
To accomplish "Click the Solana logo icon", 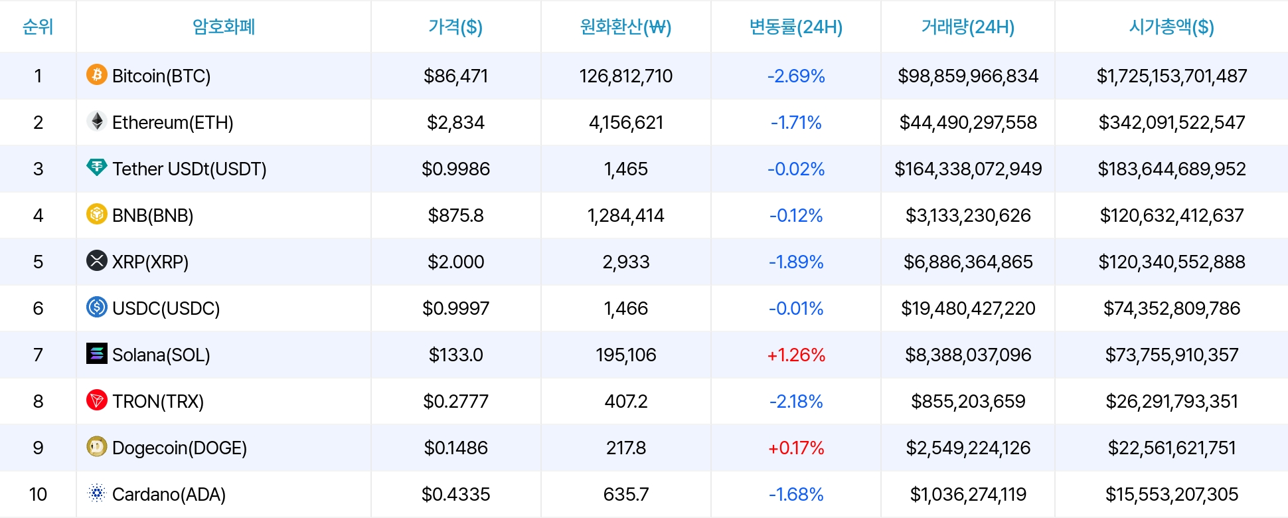I will click(x=97, y=353).
